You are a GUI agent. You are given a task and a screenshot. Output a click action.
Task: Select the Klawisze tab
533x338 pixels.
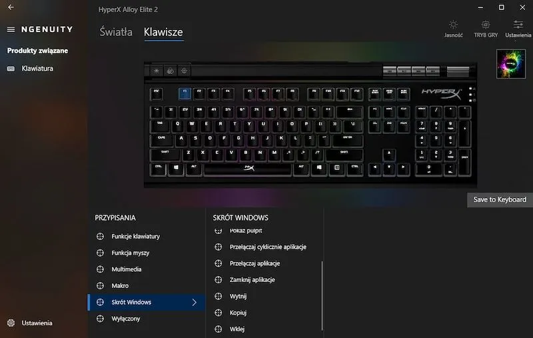click(163, 32)
